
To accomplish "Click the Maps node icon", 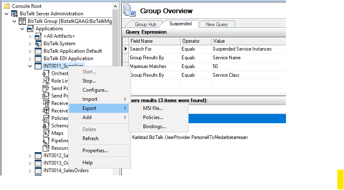I will (46, 133).
